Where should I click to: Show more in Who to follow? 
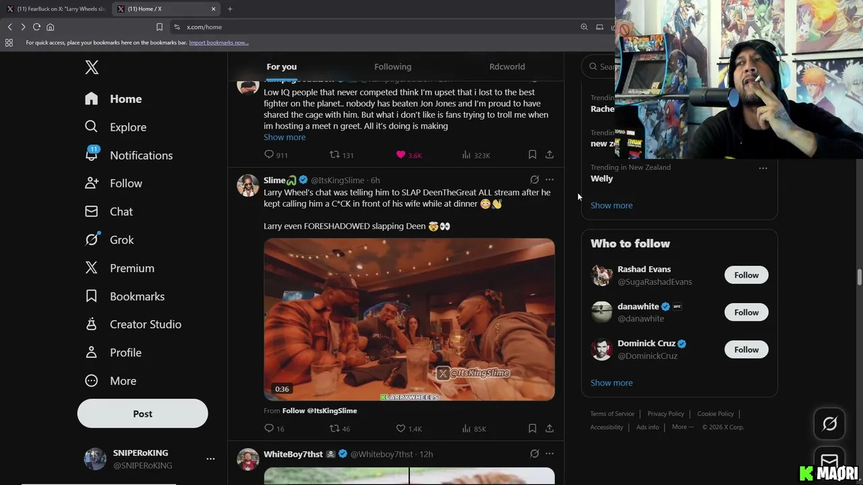pyautogui.click(x=612, y=383)
